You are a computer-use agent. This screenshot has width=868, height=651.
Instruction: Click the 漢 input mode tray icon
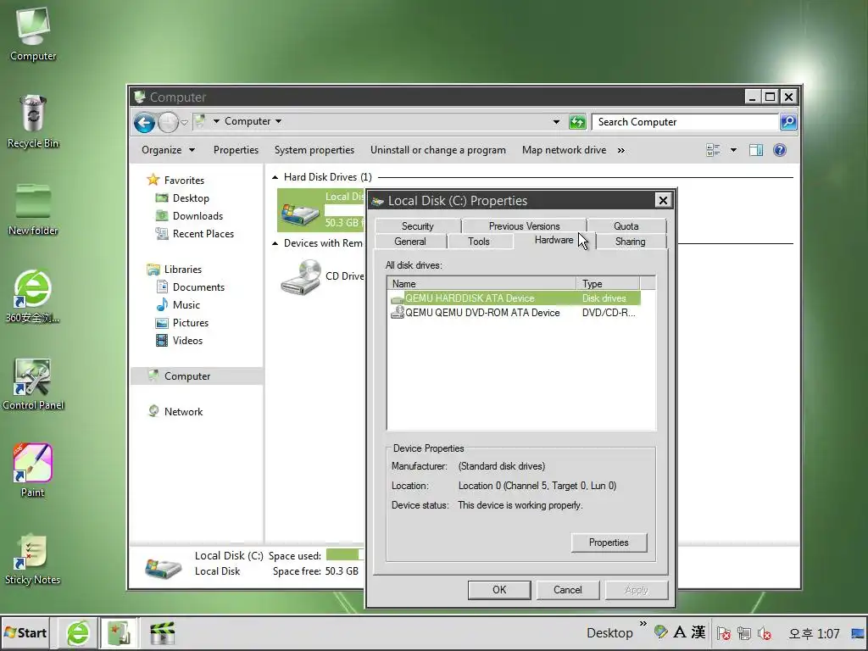click(698, 632)
